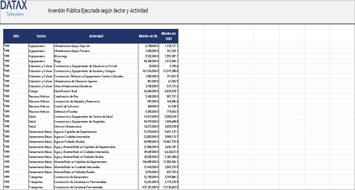This screenshot has height=190, width=355.
Task: Click the 'Energía' sector cell
Action: pos(41,91)
